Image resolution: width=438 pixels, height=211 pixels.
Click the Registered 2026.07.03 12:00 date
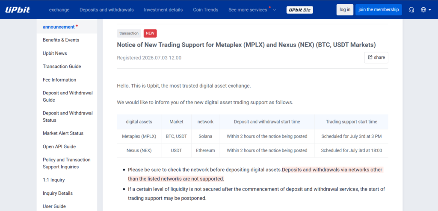click(149, 58)
